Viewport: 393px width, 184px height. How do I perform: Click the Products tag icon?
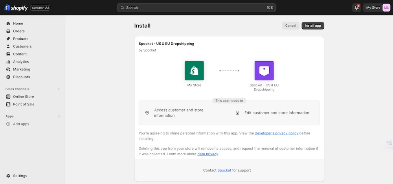[x=8, y=39]
